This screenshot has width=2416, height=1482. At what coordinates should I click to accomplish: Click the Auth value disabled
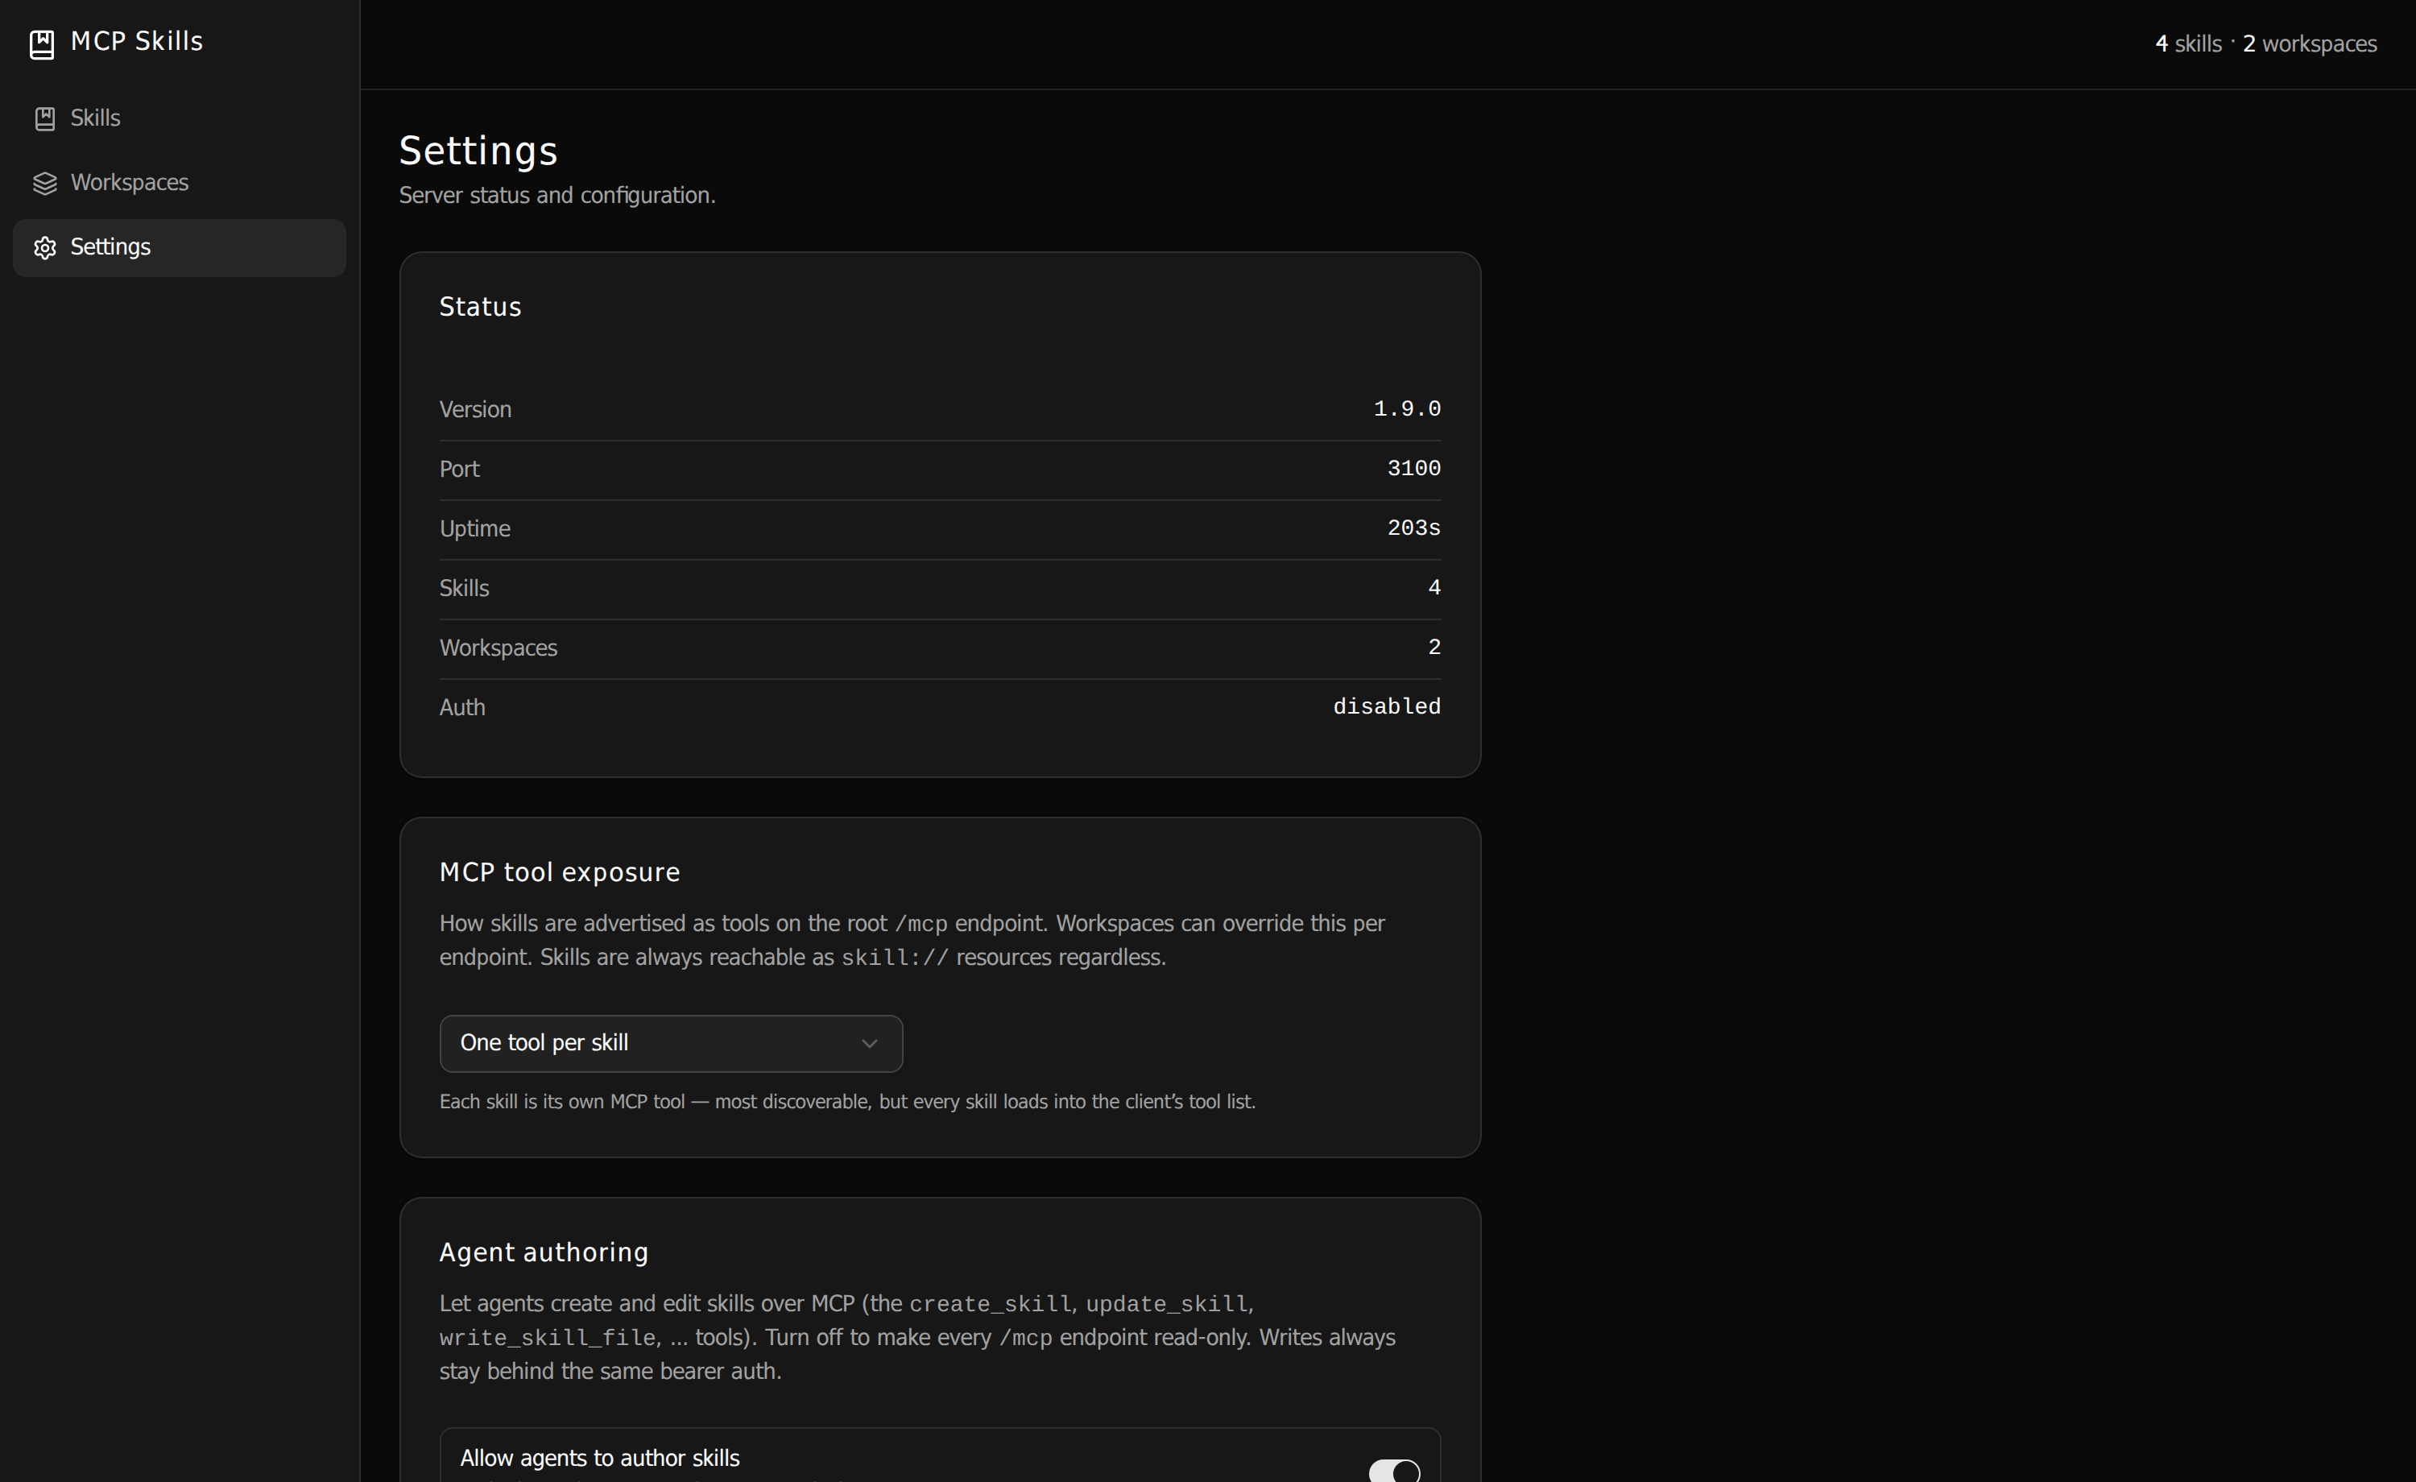pos(1387,707)
